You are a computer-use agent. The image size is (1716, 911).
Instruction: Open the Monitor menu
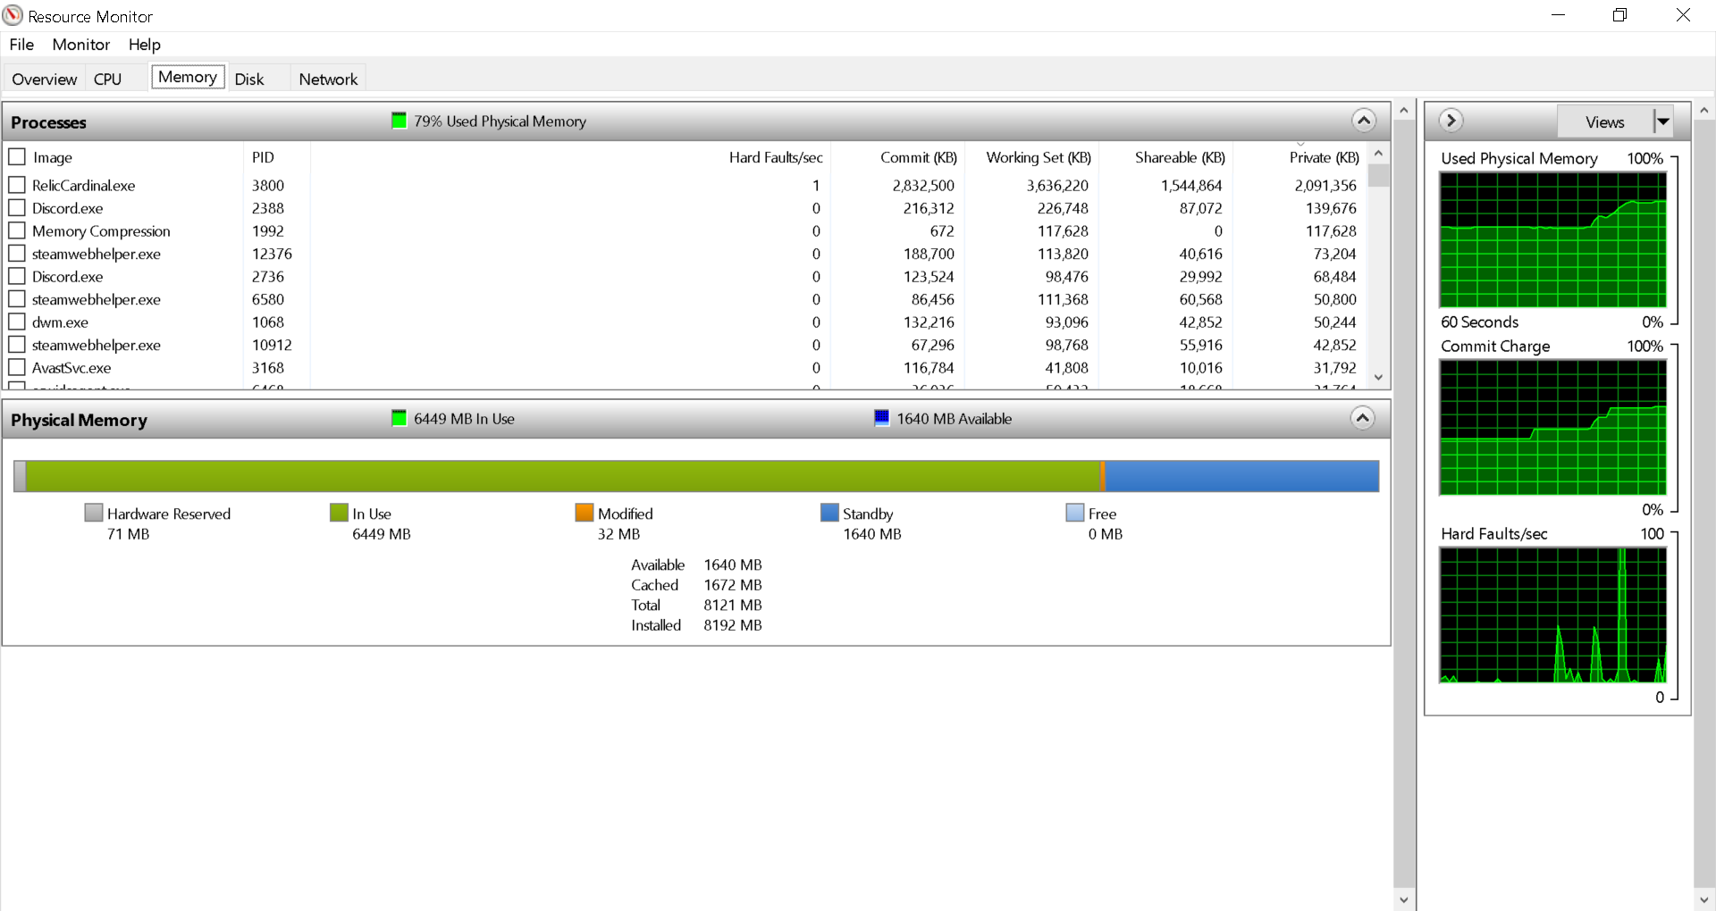click(80, 45)
